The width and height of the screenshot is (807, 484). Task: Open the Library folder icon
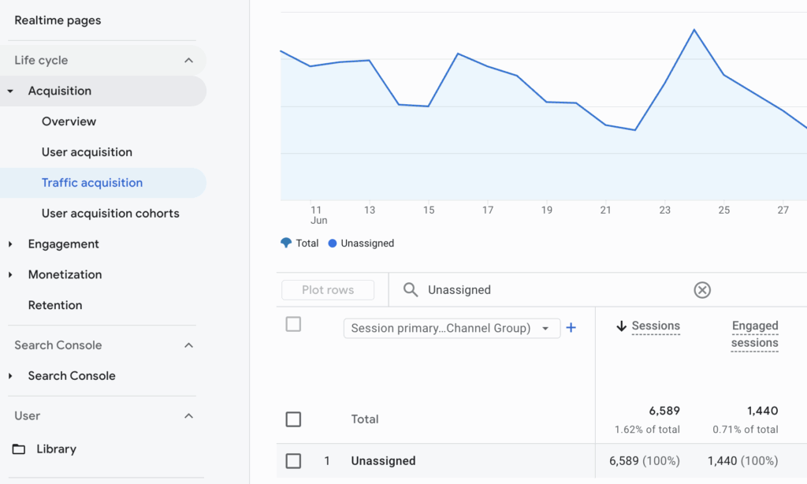(19, 449)
